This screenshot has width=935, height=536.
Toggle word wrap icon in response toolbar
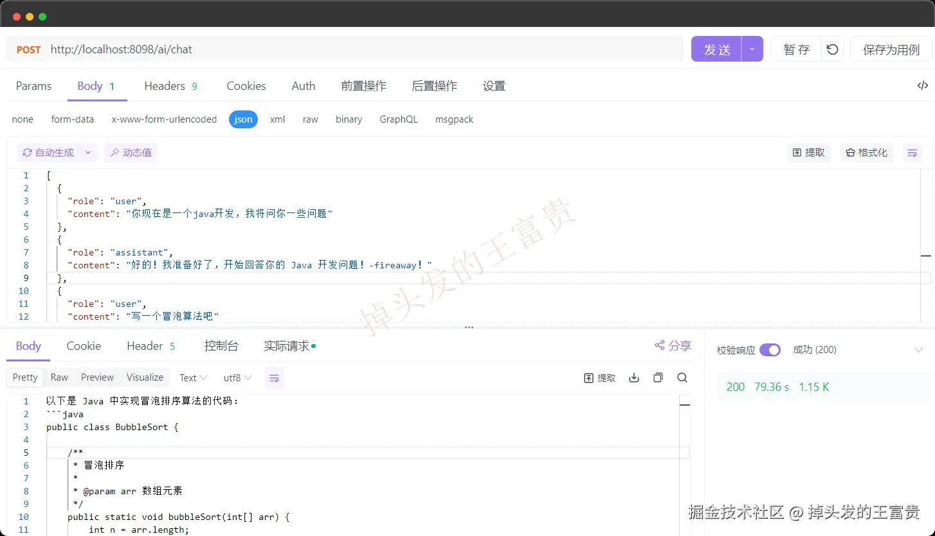275,378
